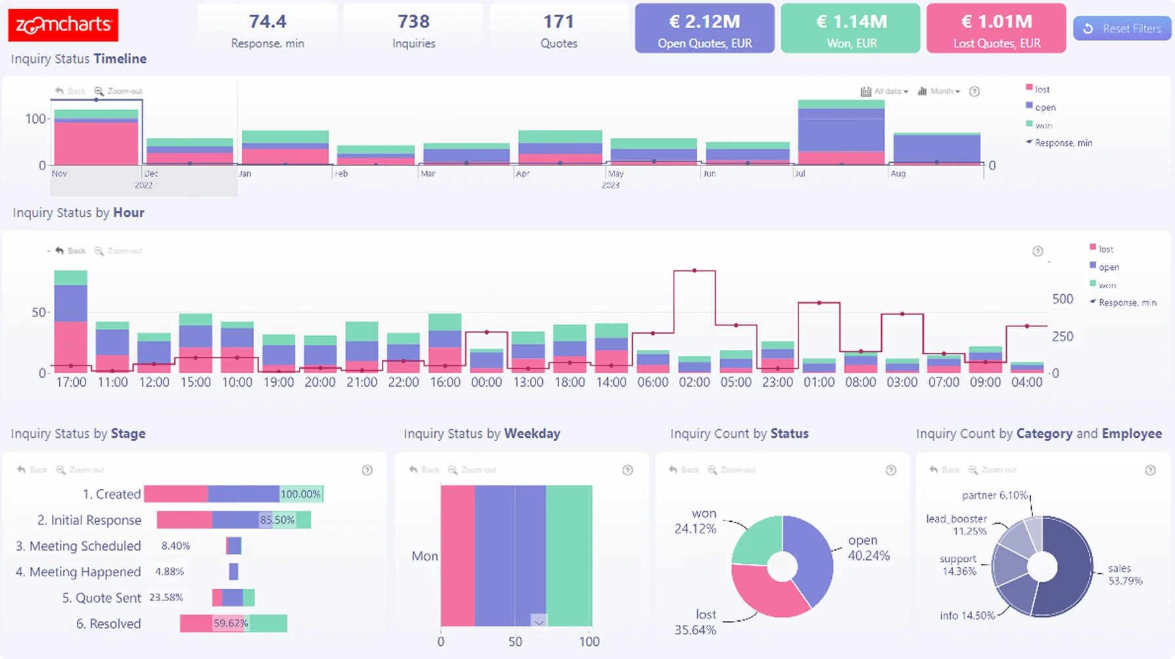Viewport: 1175px width, 659px height.
Task: Click the Won, EUR card
Action: [850, 29]
